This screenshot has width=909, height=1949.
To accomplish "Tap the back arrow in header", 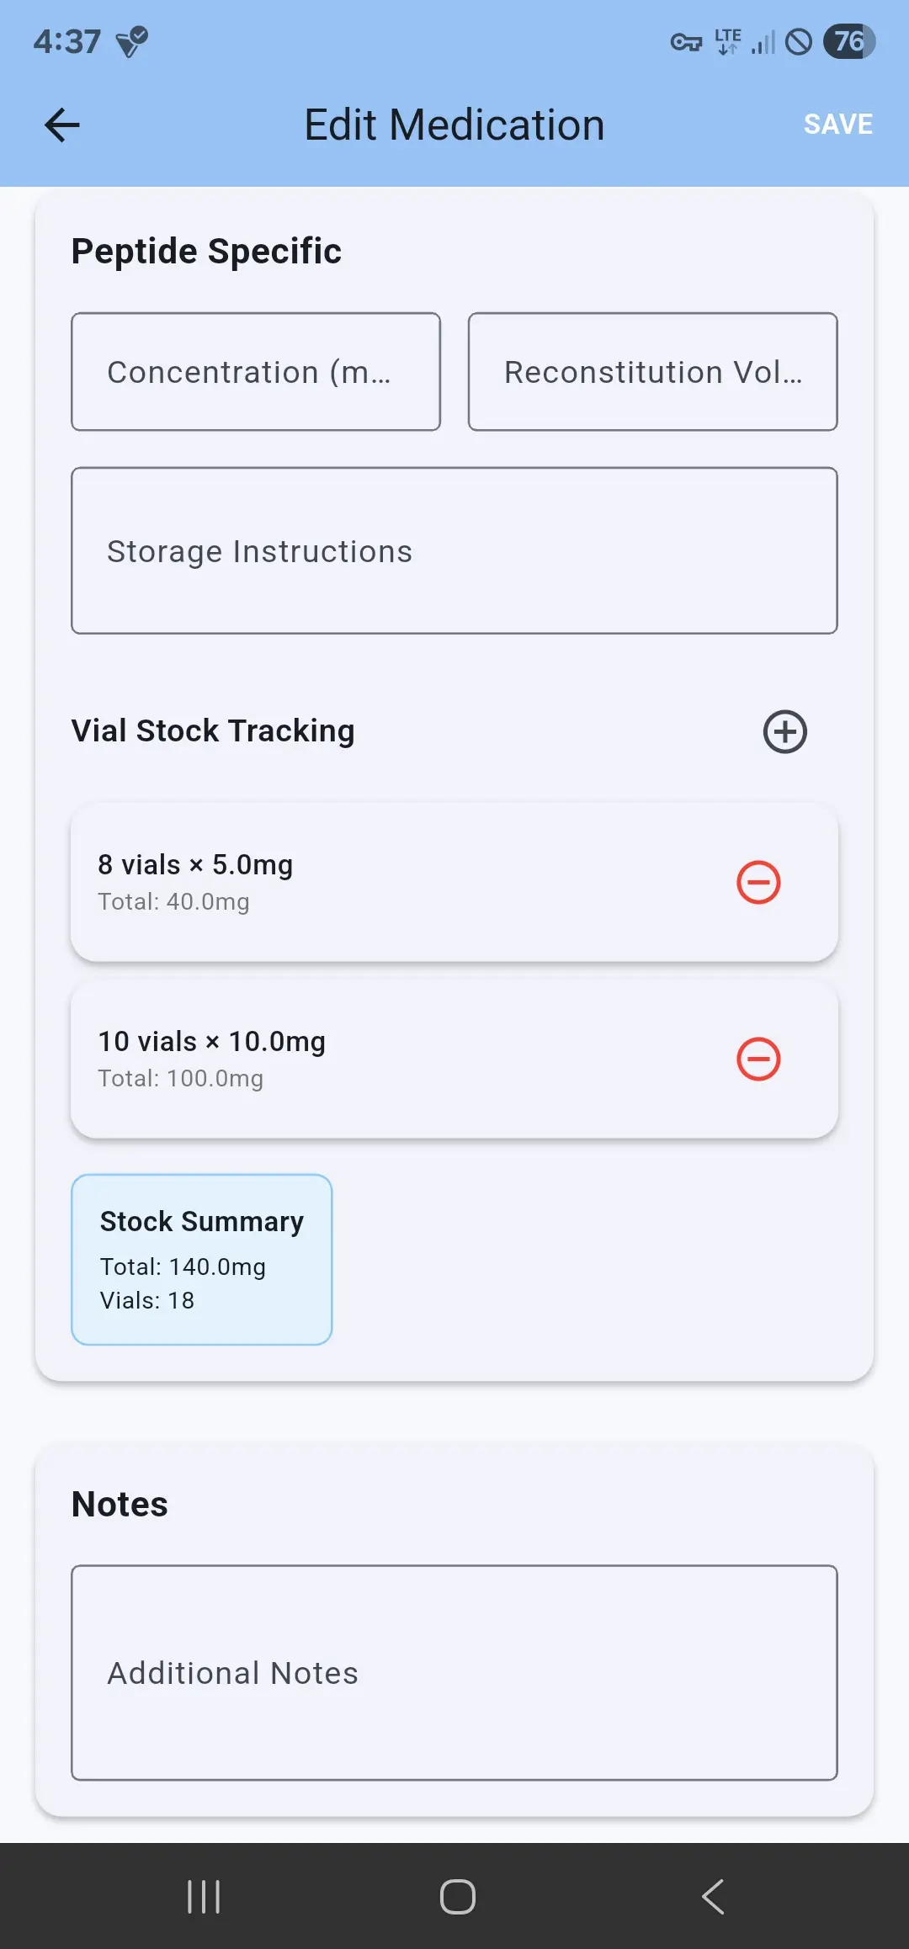I will 61,125.
